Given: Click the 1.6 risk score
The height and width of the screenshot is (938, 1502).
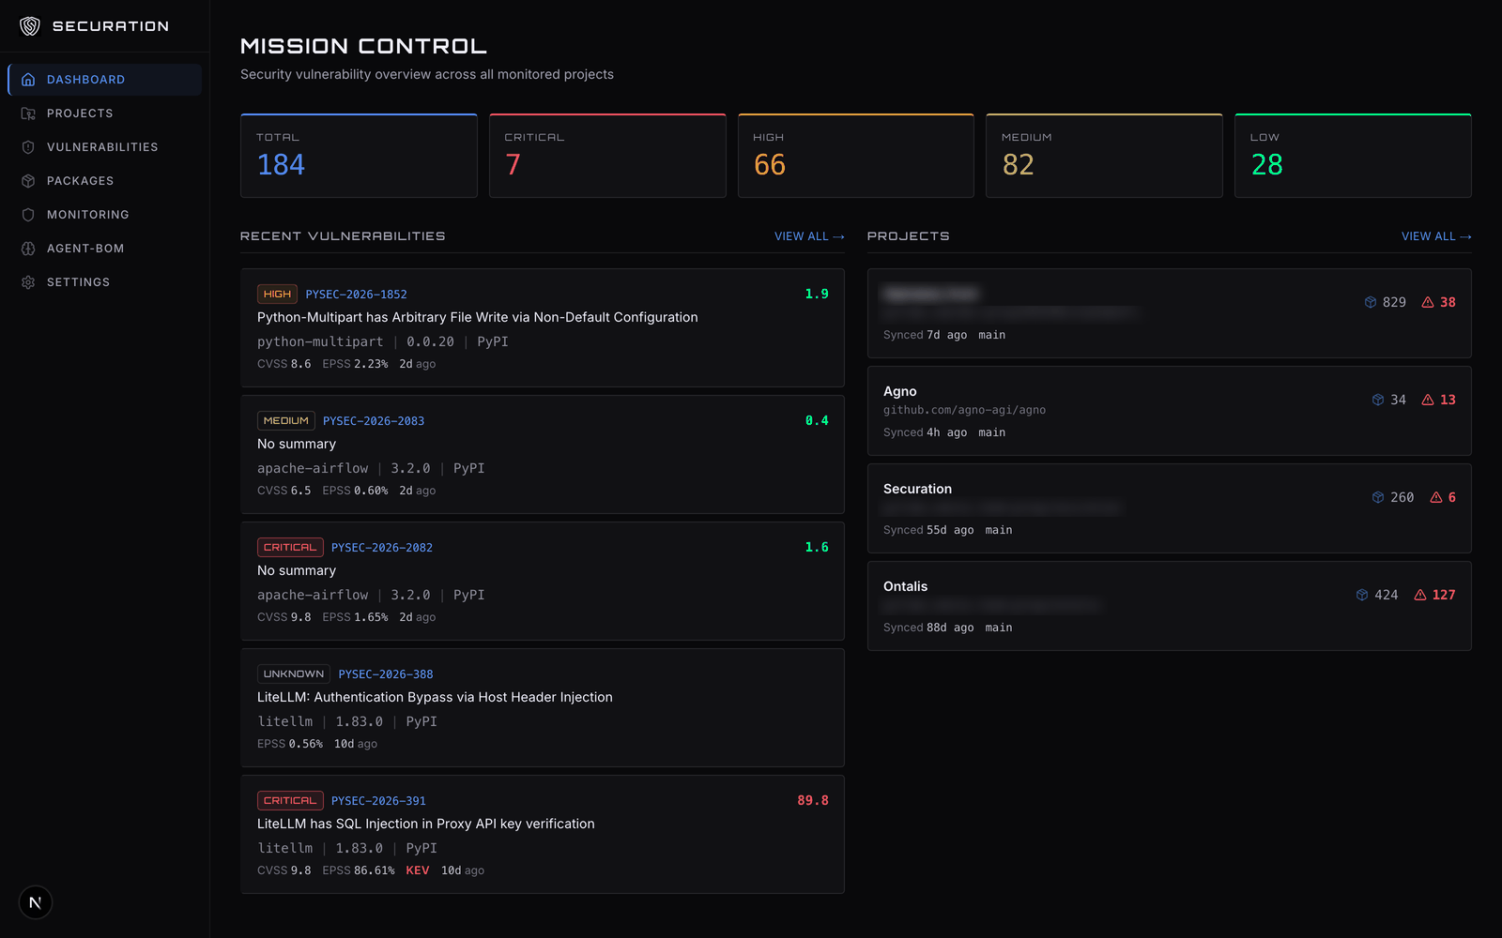Looking at the screenshot, I should 817,548.
